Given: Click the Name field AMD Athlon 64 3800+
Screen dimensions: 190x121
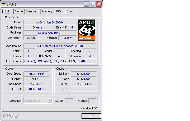Looking at the screenshot, I should pyautogui.click(x=50, y=22).
